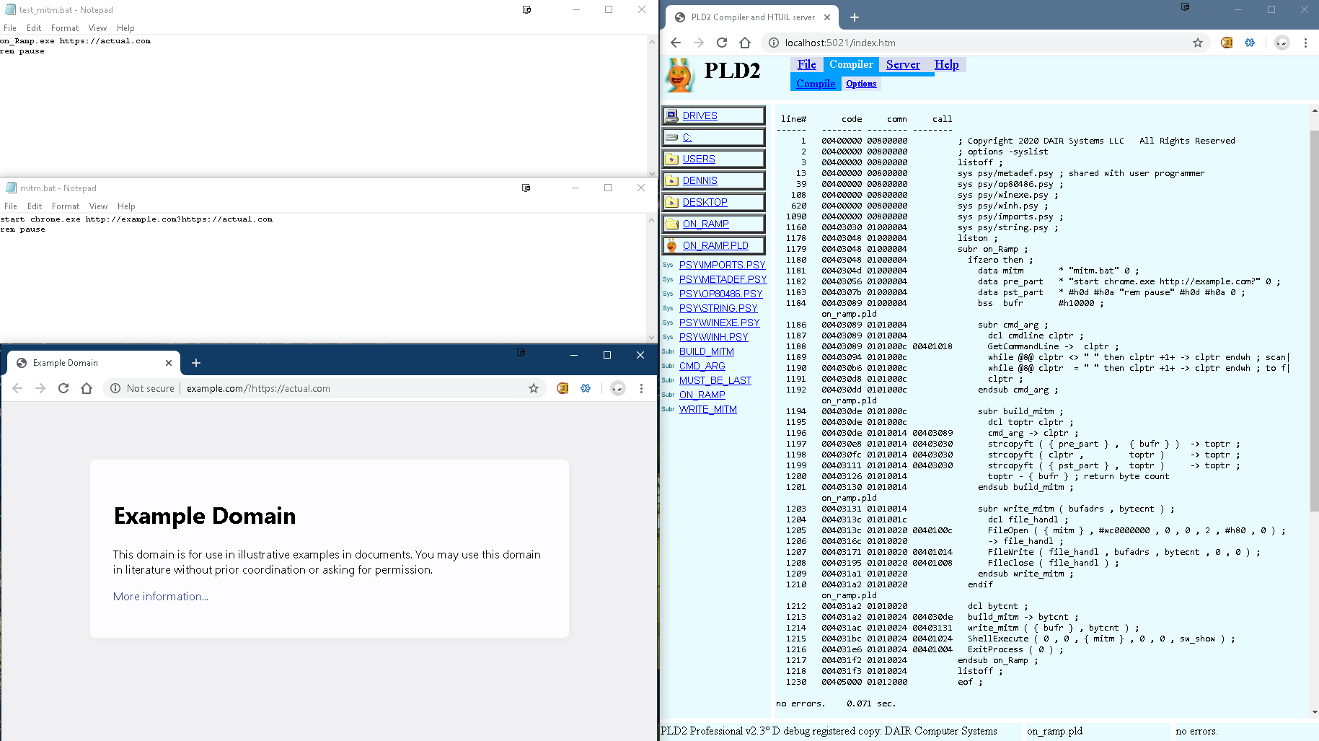The width and height of the screenshot is (1319, 741).
Task: Follow the More information link
Action: pos(160,596)
